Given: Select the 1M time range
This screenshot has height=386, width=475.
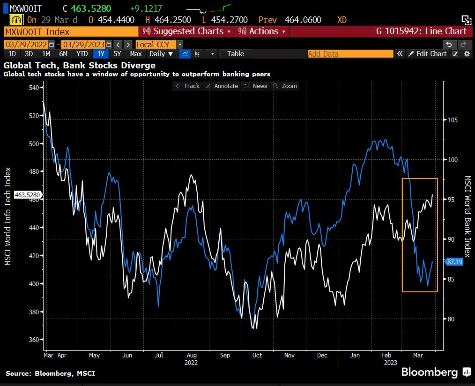Looking at the screenshot, I should [x=46, y=54].
